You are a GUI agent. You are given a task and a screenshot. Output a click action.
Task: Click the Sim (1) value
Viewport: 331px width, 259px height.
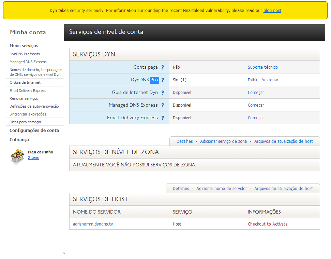pos(180,80)
